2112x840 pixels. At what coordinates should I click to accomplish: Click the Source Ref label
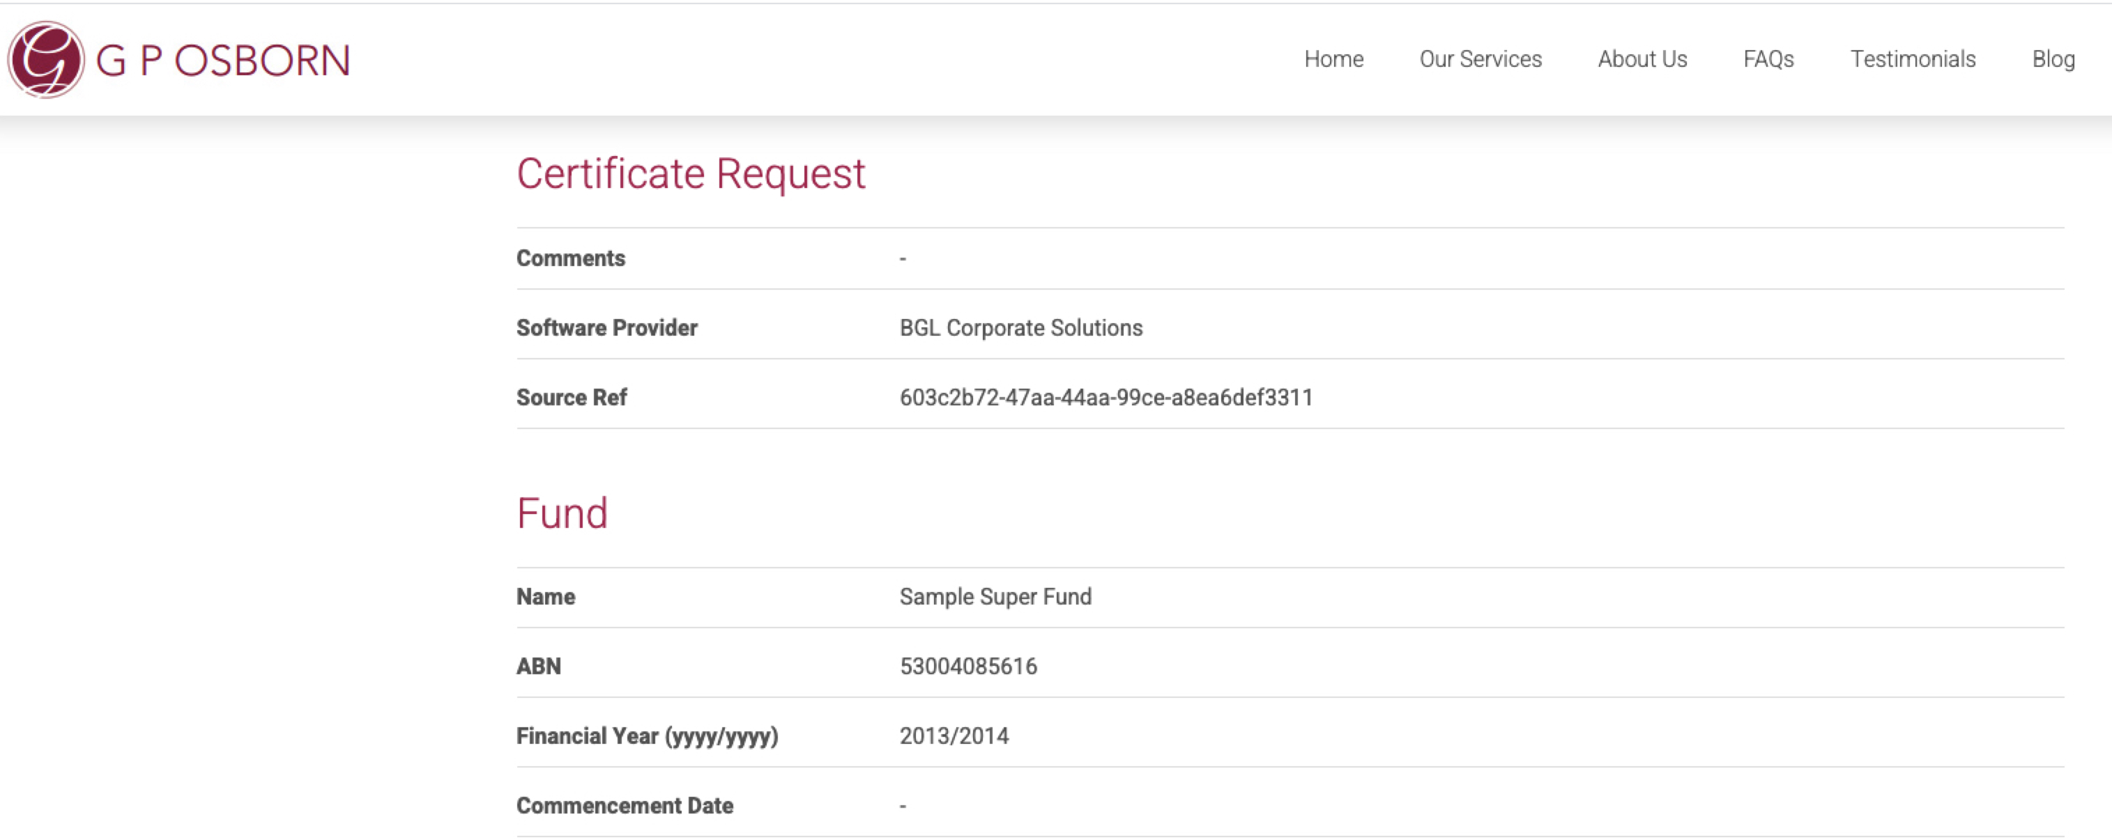pos(571,398)
